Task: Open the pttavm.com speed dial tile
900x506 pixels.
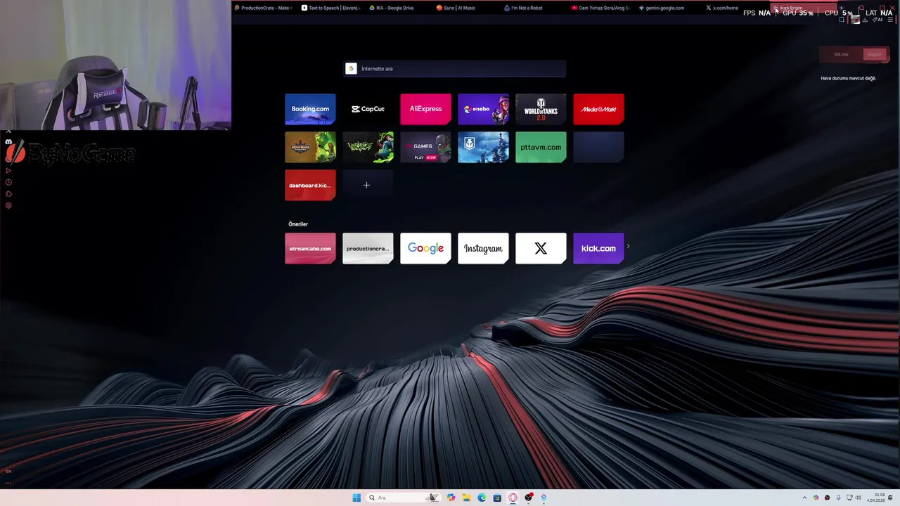Action: coord(541,147)
